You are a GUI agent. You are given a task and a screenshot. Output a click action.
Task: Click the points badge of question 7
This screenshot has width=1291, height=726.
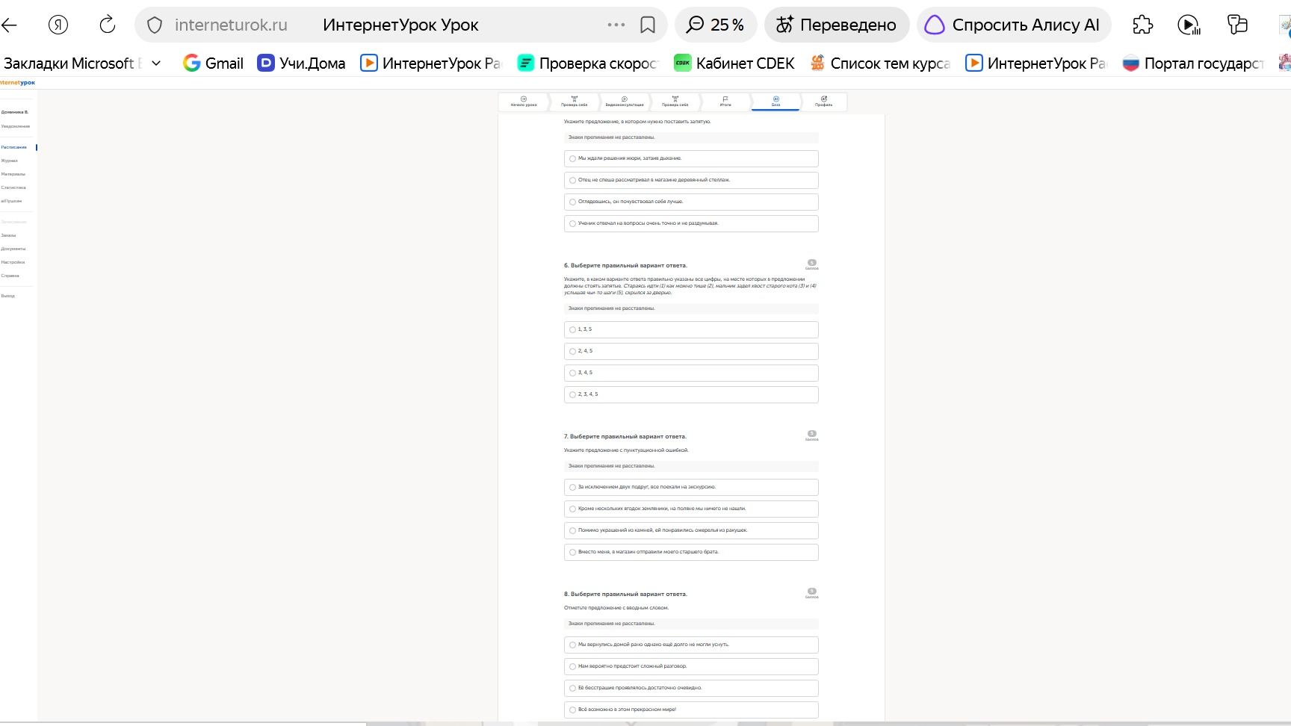[x=812, y=435]
